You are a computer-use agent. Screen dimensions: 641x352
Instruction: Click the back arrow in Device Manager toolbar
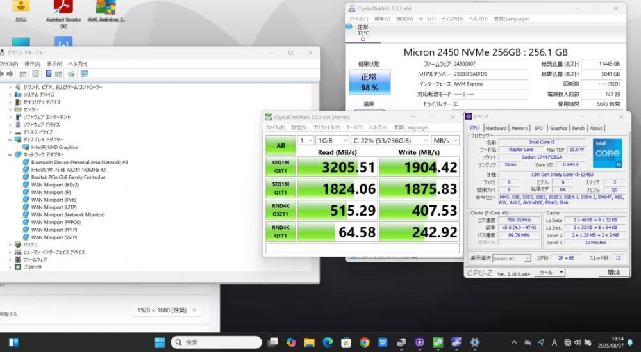pyautogui.click(x=1, y=74)
